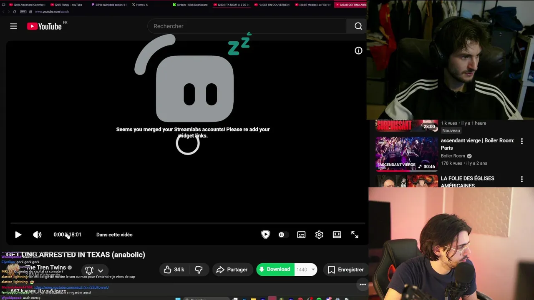The image size is (534, 300).
Task: Share the video via Partager
Action: click(232, 270)
